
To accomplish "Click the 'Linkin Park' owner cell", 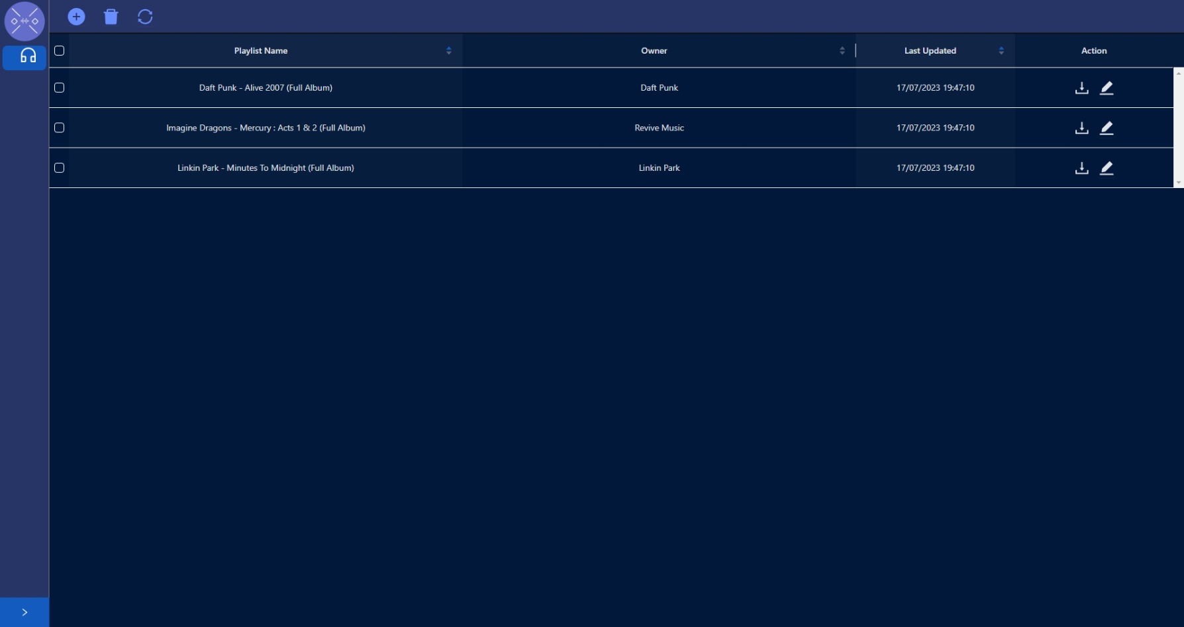I will [659, 168].
